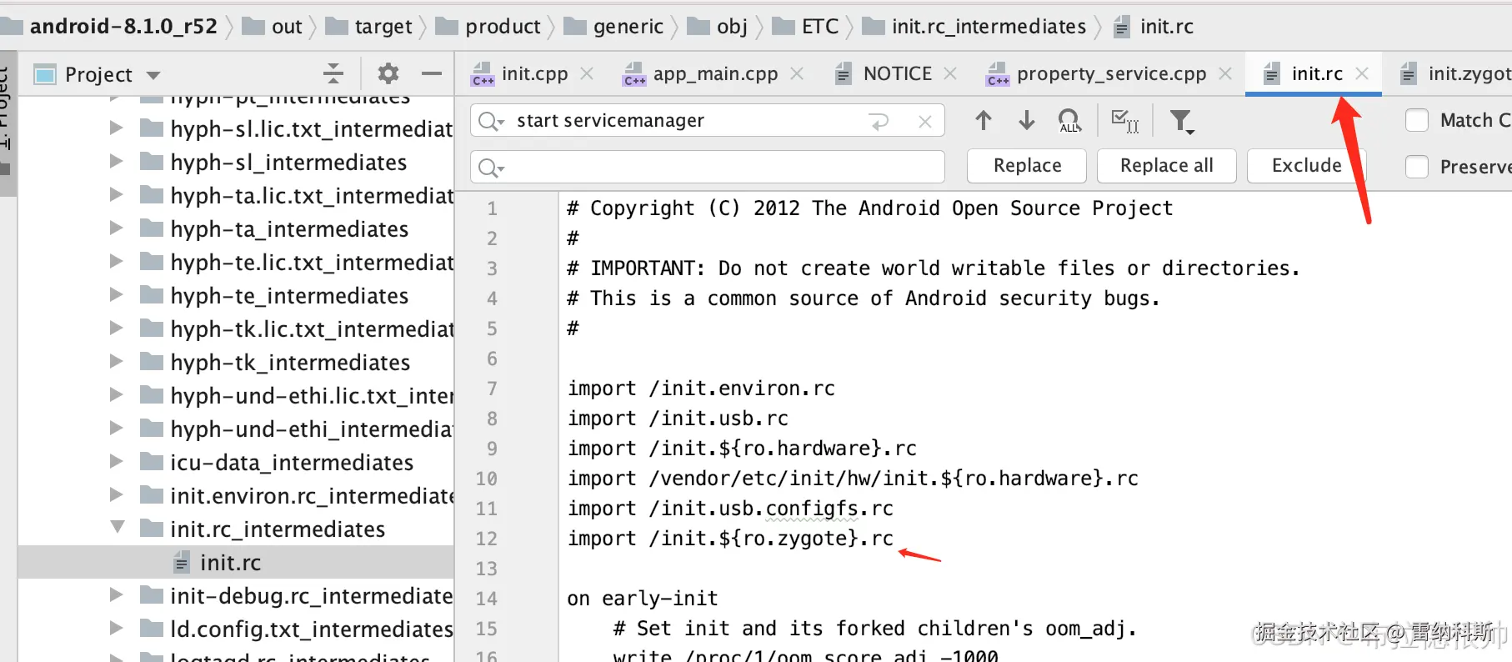Clear the search field text
Viewport: 1512px width, 662px height.
[x=924, y=122]
